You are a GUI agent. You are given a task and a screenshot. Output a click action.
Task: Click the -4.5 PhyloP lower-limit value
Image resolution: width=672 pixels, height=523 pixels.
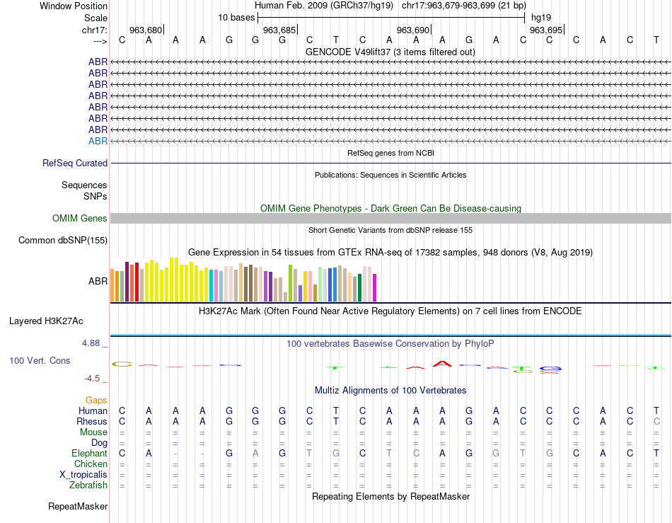(92, 379)
